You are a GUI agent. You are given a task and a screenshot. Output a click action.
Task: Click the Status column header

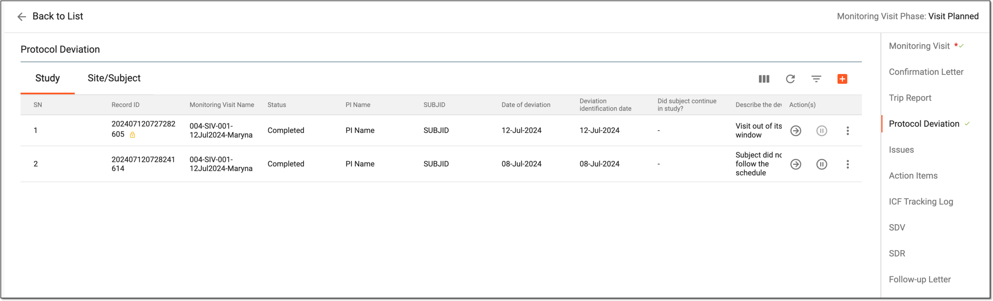tap(277, 105)
